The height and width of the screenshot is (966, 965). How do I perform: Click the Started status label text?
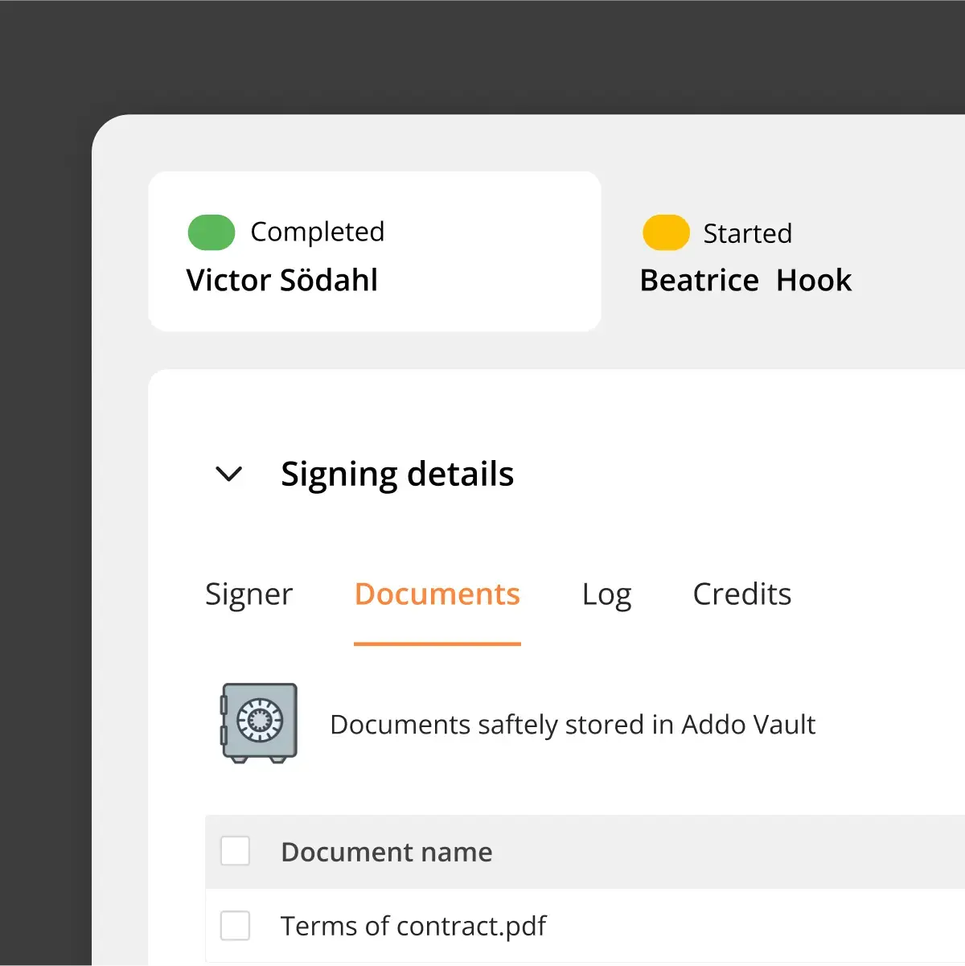(748, 233)
